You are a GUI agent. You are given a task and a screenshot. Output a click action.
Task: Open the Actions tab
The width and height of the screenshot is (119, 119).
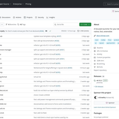click(17, 17)
